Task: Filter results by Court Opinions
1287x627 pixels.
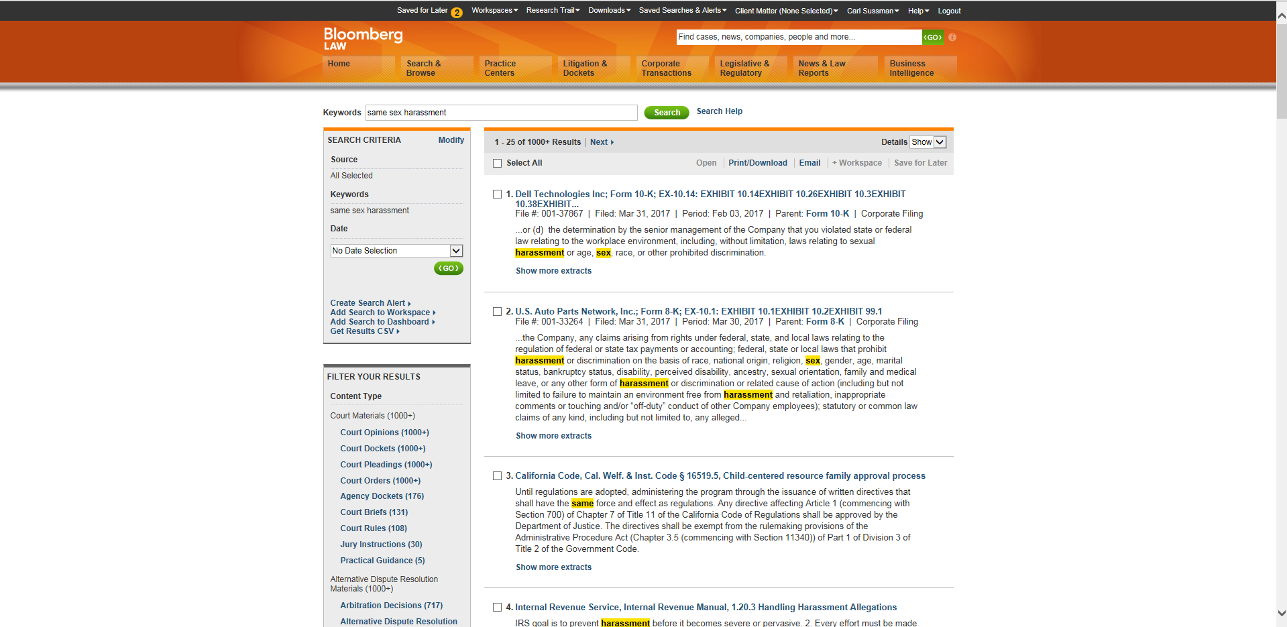Action: click(x=384, y=433)
